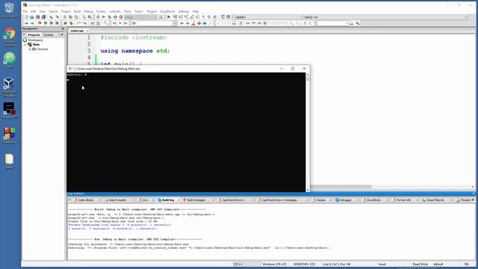Switch to the Projects tab
Screen dimensions: 478x269
[x=34, y=35]
